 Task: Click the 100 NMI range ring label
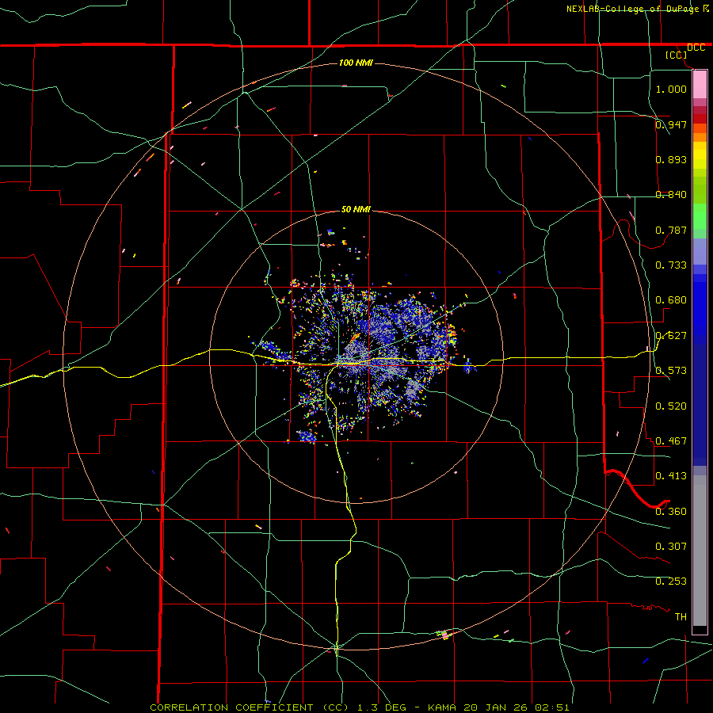356,63
